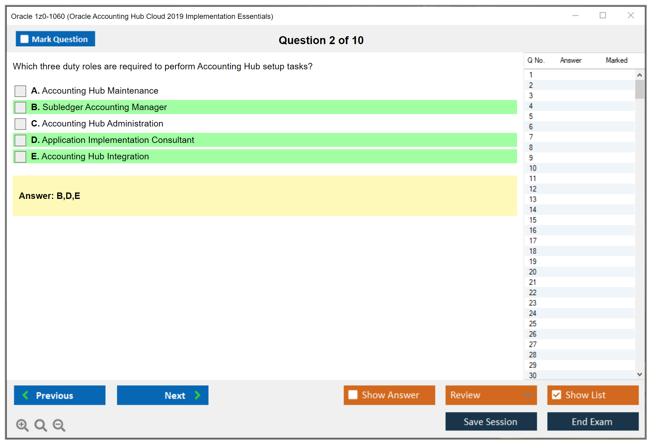Select the Answer column header

click(x=571, y=60)
